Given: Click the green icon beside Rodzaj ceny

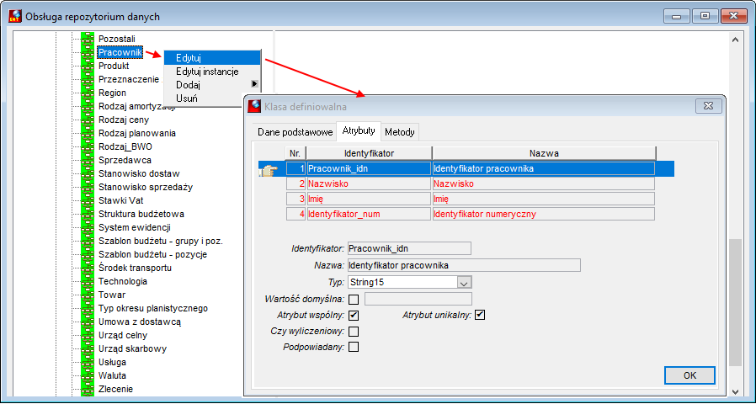Looking at the screenshot, I should click(x=87, y=120).
